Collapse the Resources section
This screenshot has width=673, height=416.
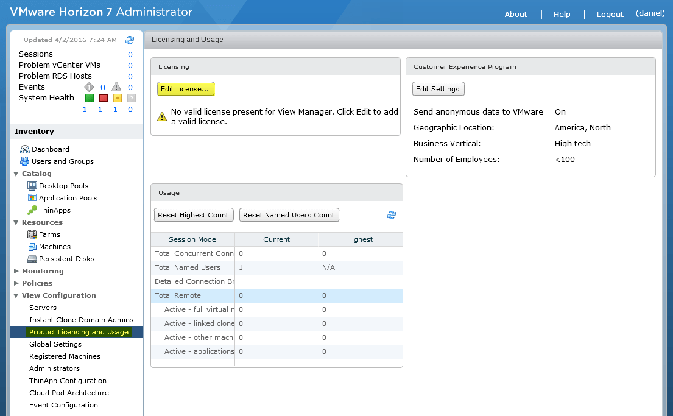pos(16,222)
